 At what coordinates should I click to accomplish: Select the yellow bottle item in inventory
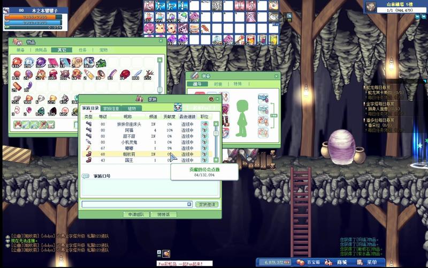(89, 75)
